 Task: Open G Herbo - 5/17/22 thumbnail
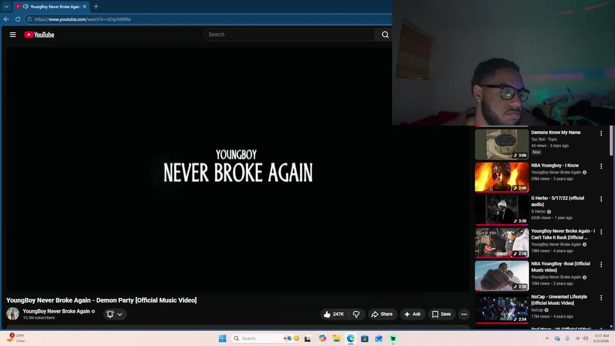pos(502,210)
